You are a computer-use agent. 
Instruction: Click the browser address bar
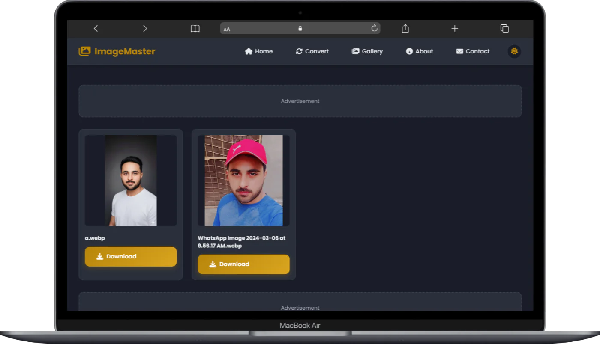pyautogui.click(x=300, y=28)
